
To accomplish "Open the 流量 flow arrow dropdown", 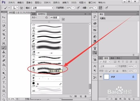I will point(95,8).
